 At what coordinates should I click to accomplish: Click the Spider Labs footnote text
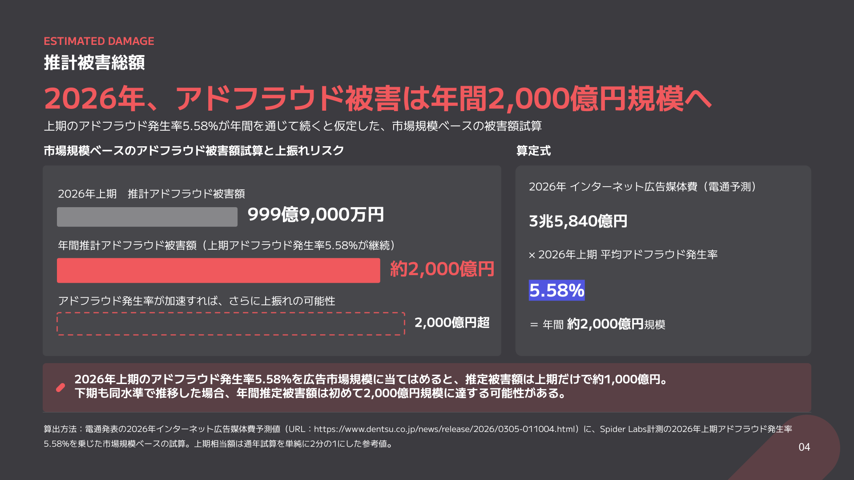click(696, 429)
